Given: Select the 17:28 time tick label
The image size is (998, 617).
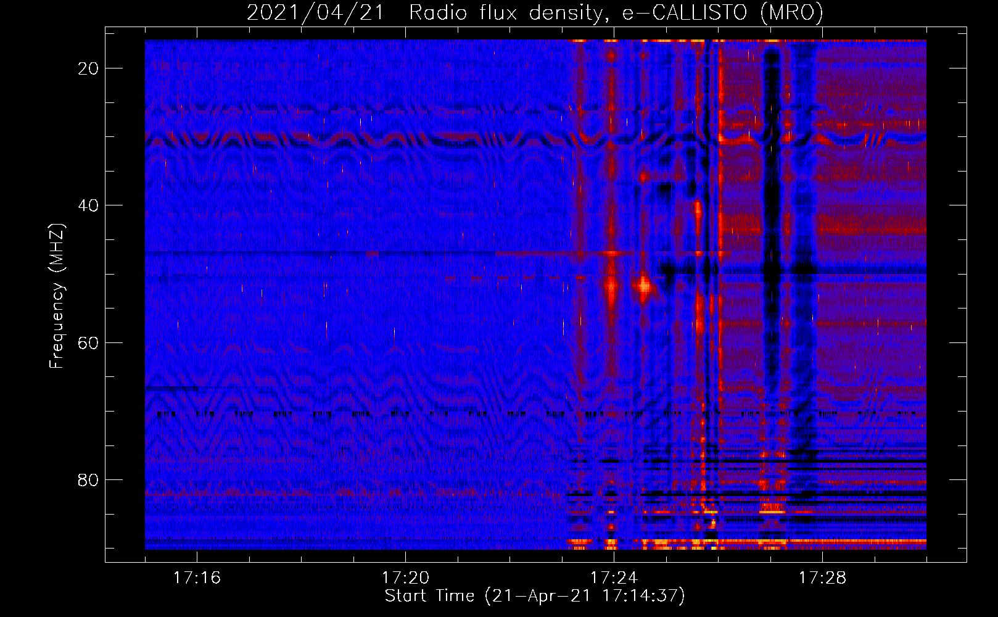Looking at the screenshot, I should click(x=822, y=578).
